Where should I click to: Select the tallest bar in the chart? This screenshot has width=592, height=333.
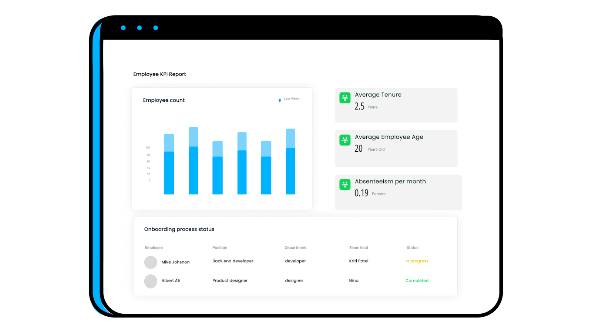tap(193, 161)
